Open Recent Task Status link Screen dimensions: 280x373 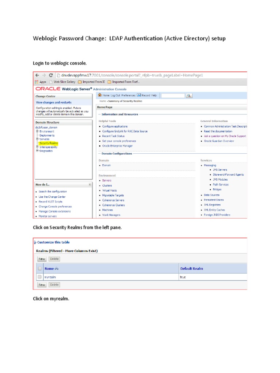[113, 136]
